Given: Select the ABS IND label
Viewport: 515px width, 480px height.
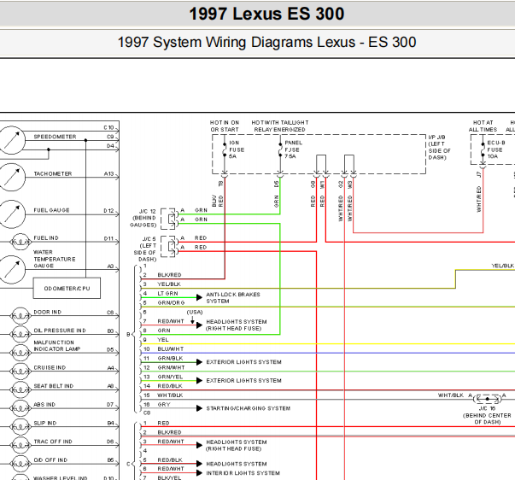Looking at the screenshot, I should [44, 405].
